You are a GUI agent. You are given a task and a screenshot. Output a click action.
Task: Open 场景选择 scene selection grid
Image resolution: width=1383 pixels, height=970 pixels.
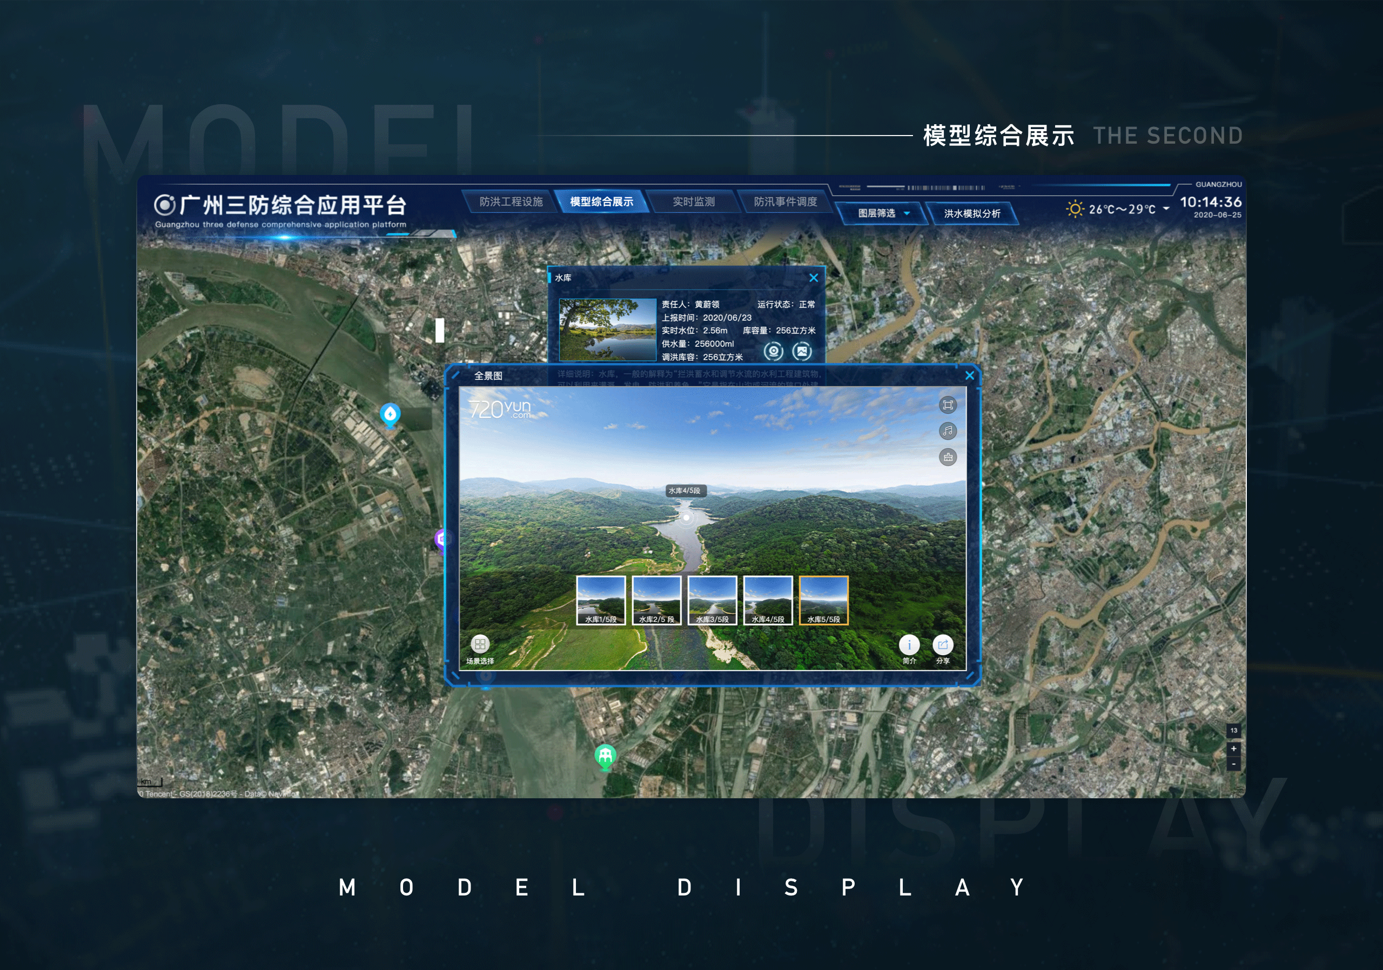tap(480, 649)
